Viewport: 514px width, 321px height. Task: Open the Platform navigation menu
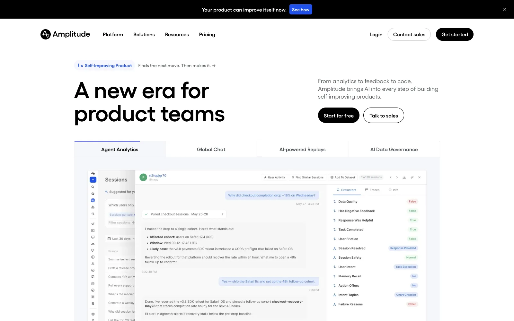pos(113,34)
